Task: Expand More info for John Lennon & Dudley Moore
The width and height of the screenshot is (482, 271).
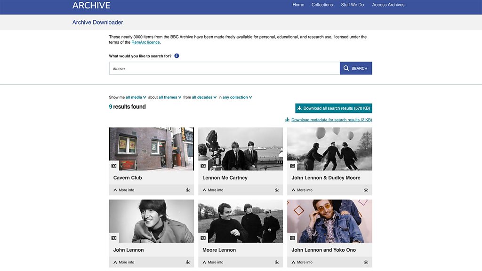Action: tap(302, 190)
